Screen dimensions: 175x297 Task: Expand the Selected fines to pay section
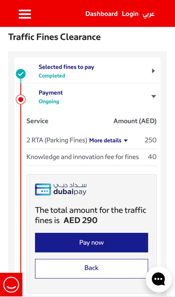click(x=153, y=71)
